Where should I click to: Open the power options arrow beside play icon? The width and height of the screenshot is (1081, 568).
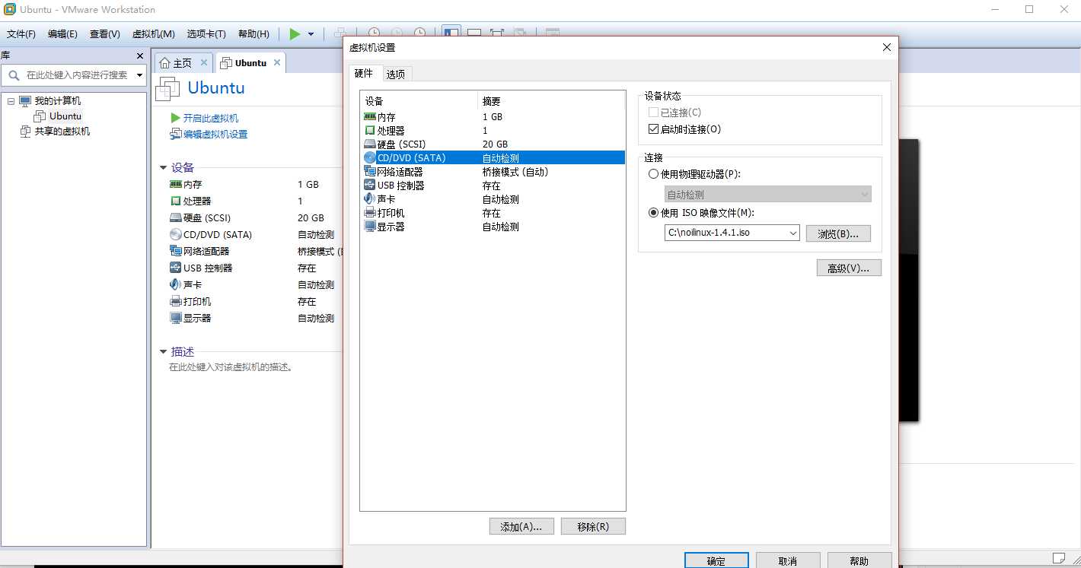311,33
